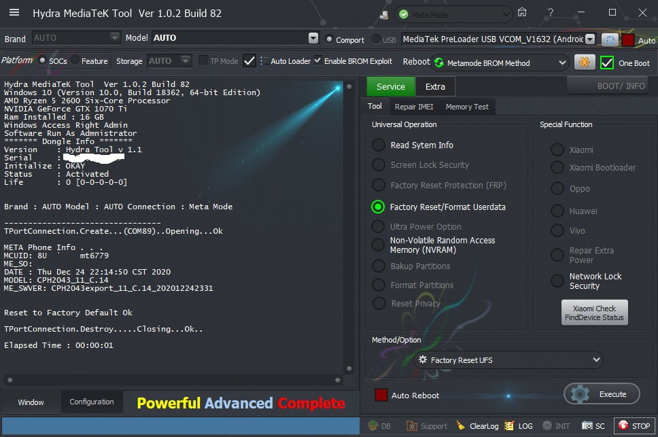Expand Factory Reset UFS method dropdown
The width and height of the screenshot is (658, 437).
(596, 360)
